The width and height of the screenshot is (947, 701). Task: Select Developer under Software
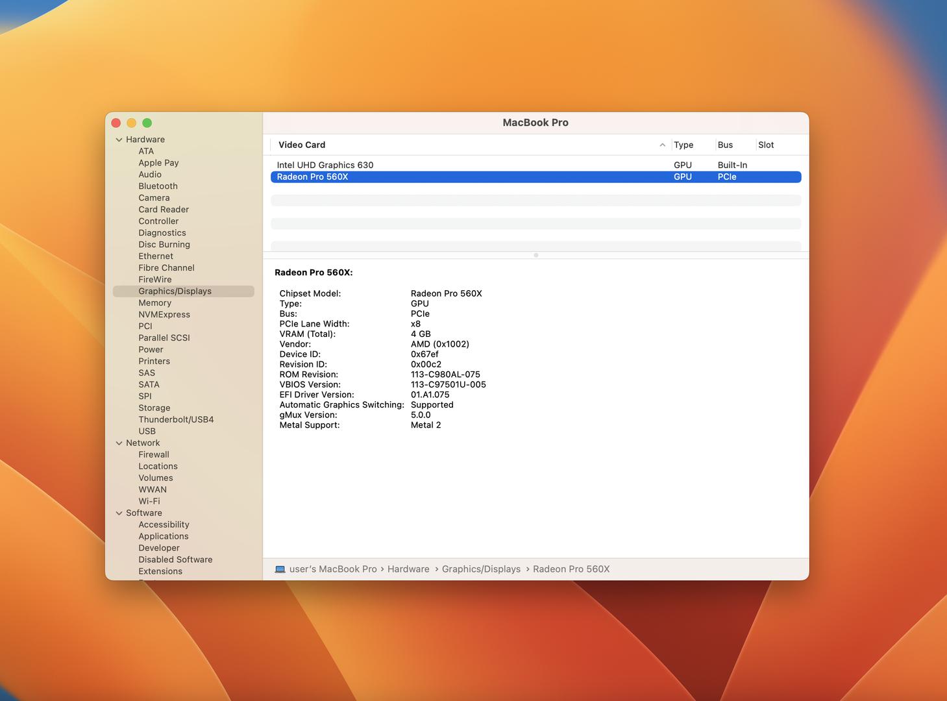159,548
